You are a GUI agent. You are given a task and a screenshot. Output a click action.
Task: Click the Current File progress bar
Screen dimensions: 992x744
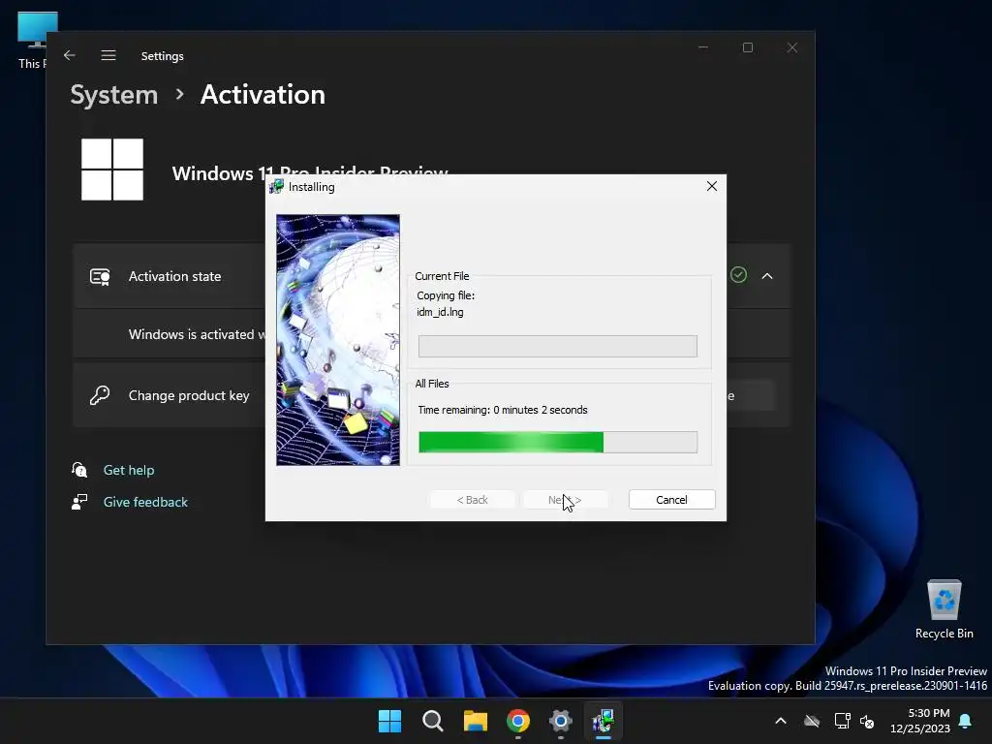pyautogui.click(x=557, y=346)
